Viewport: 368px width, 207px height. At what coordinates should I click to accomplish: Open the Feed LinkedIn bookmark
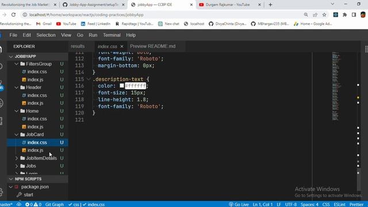click(95, 24)
